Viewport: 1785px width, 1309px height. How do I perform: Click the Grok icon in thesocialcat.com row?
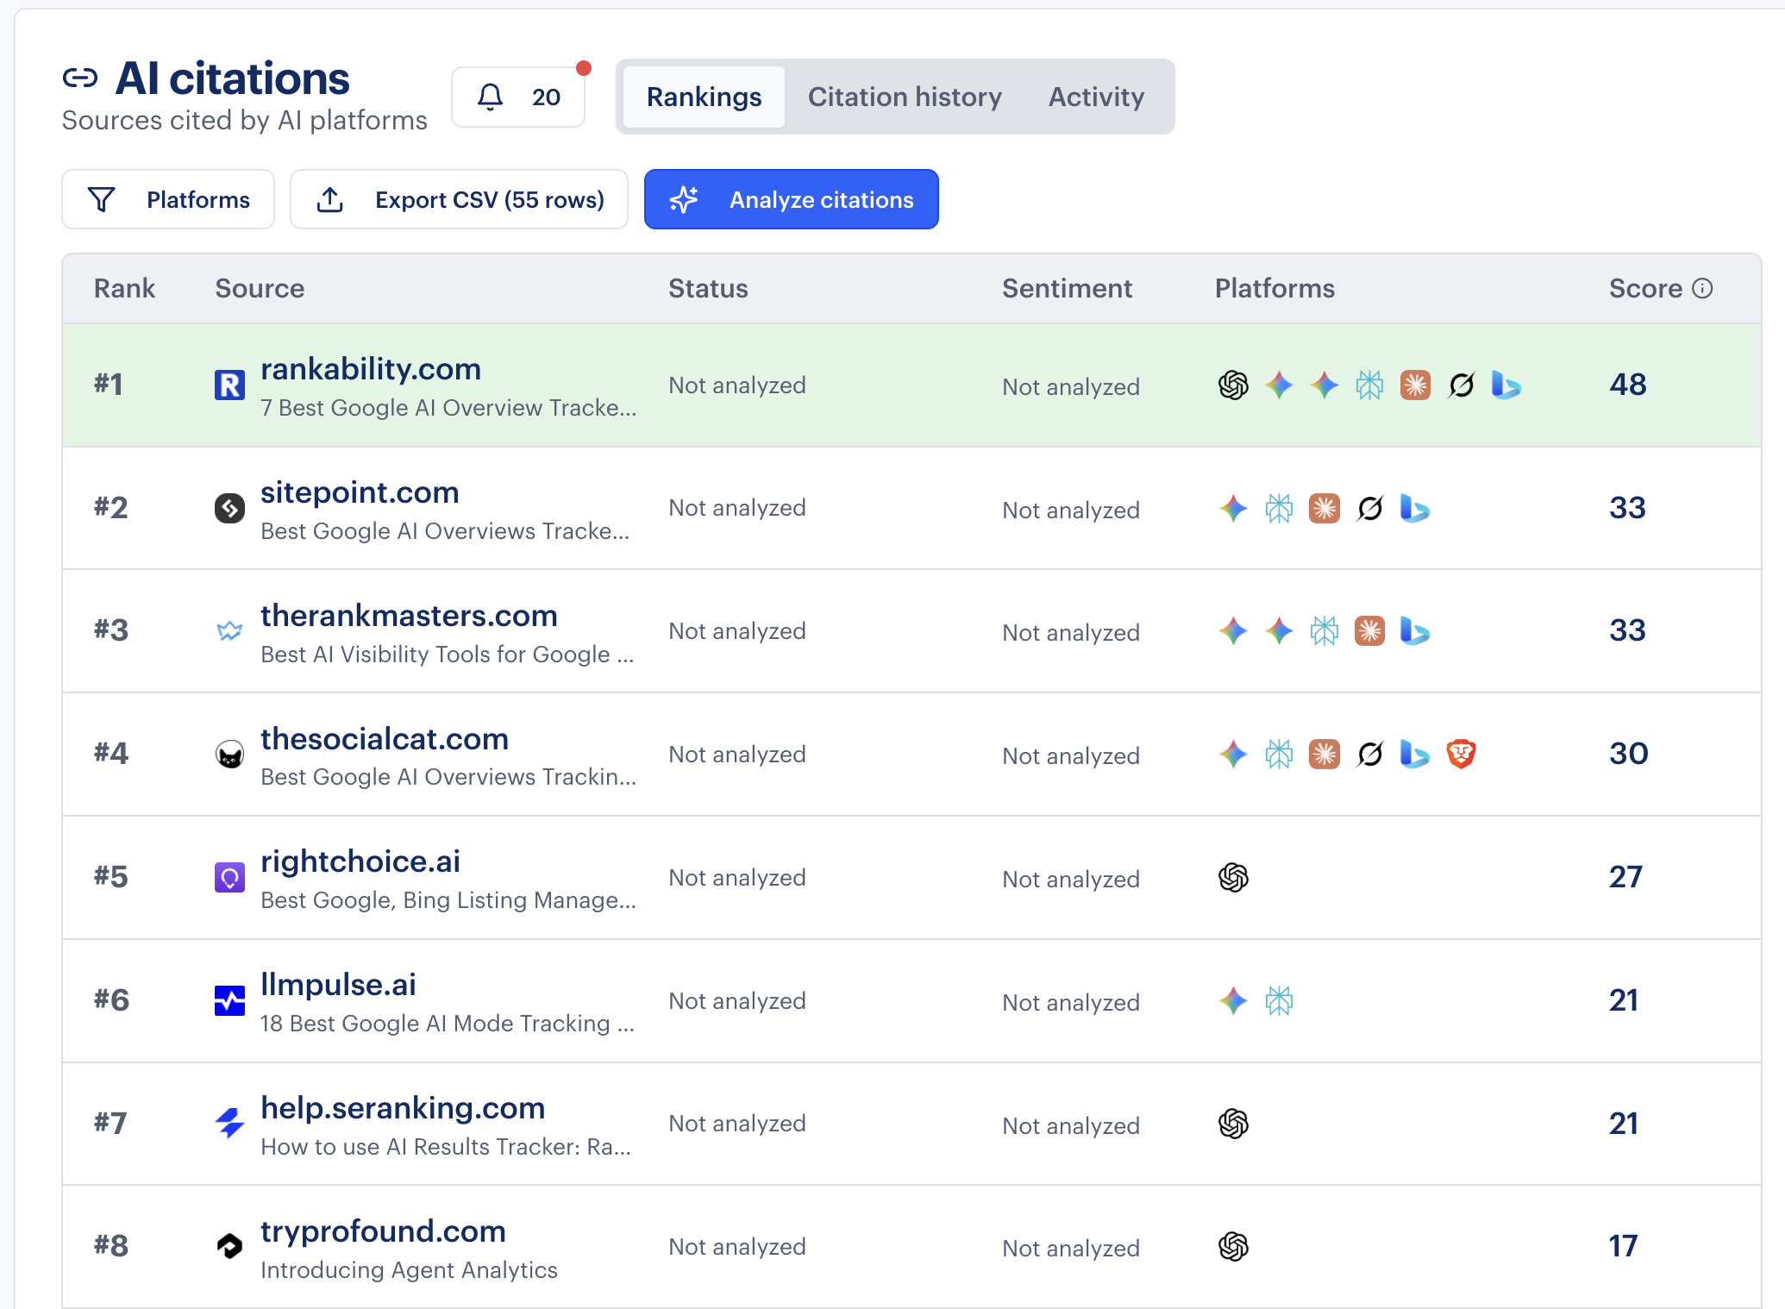click(x=1369, y=755)
